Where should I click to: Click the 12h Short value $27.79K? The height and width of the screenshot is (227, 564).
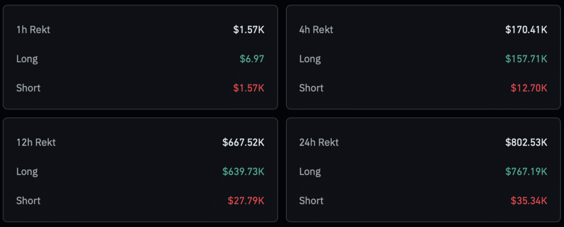pos(246,201)
